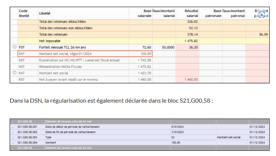Click the result value 36.30

(x=194, y=47)
